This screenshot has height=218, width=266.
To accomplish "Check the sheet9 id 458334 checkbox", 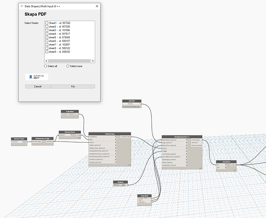I will tap(47, 51).
